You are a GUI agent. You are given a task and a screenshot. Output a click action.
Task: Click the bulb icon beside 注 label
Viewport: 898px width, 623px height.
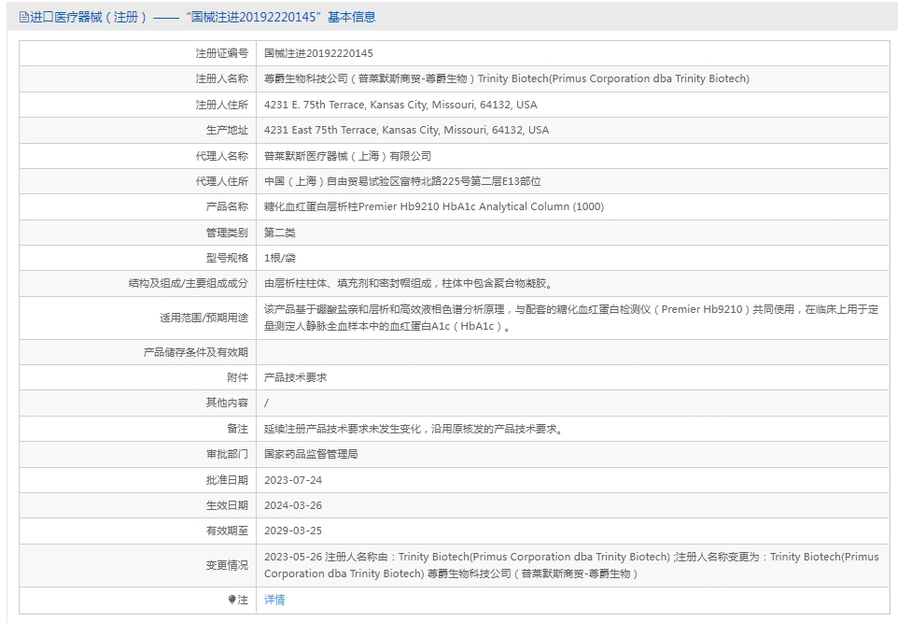point(232,600)
